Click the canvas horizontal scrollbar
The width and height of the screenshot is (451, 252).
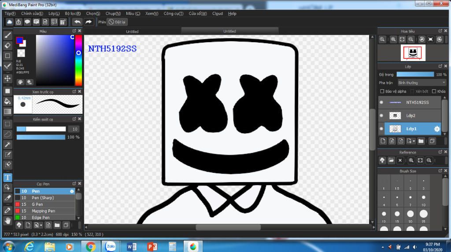click(x=228, y=227)
